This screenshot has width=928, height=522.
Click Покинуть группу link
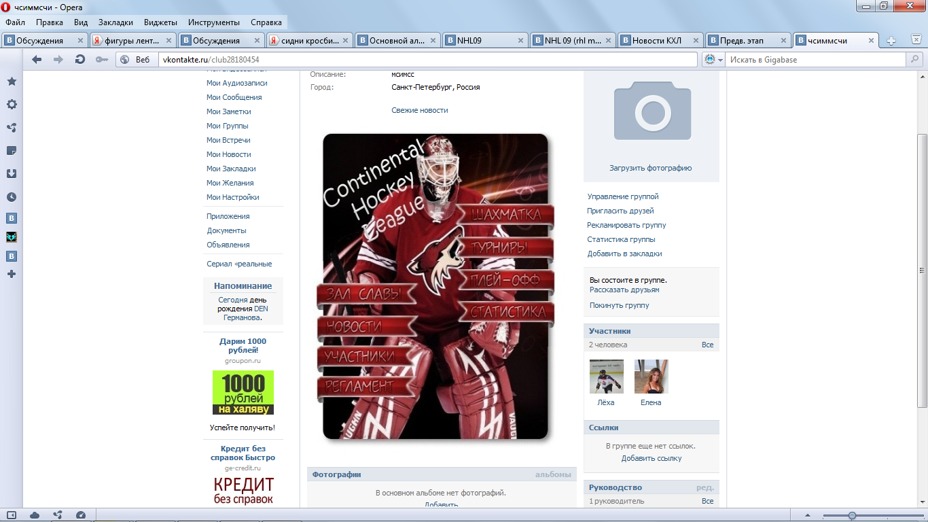click(x=619, y=305)
